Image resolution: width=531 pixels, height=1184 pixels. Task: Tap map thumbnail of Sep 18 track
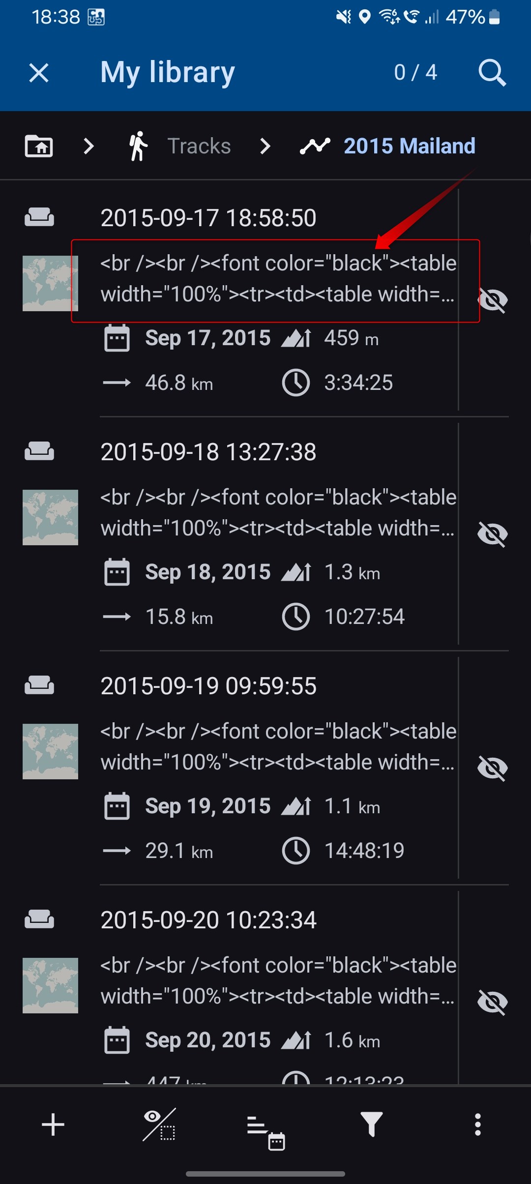point(50,517)
